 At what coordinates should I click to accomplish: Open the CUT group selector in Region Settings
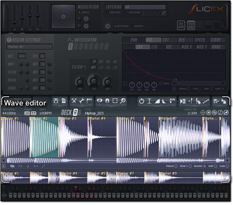pos(43,56)
